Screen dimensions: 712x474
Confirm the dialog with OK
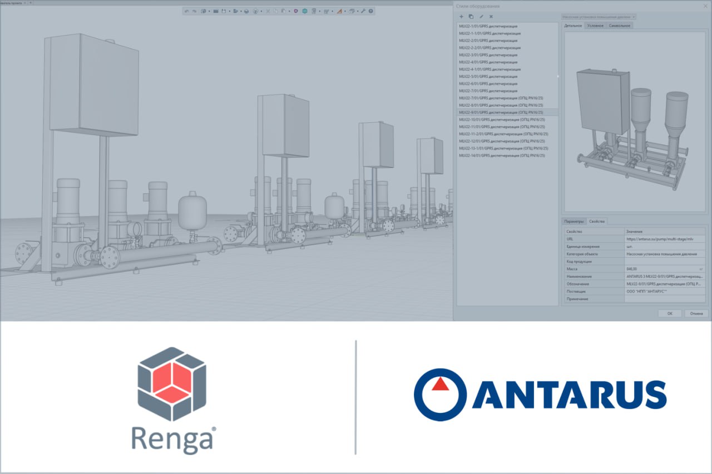click(x=670, y=313)
